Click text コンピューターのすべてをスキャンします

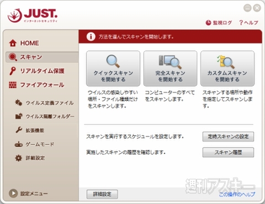(x=169, y=96)
